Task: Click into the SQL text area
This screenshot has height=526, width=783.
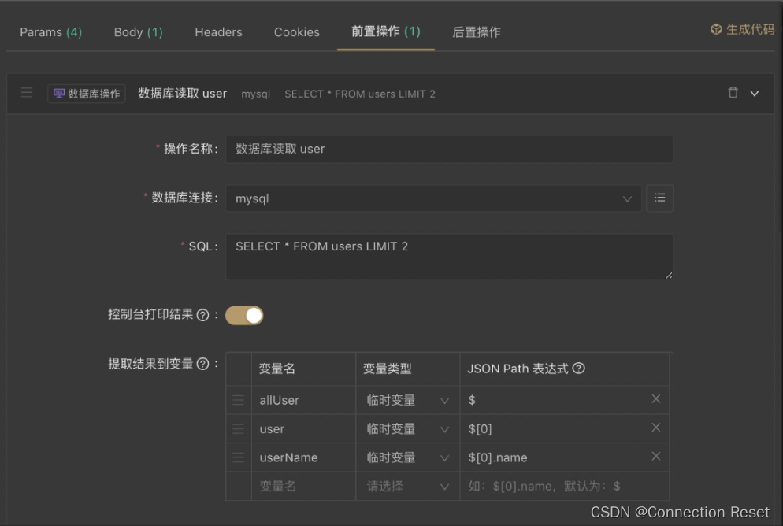Action: (x=449, y=256)
